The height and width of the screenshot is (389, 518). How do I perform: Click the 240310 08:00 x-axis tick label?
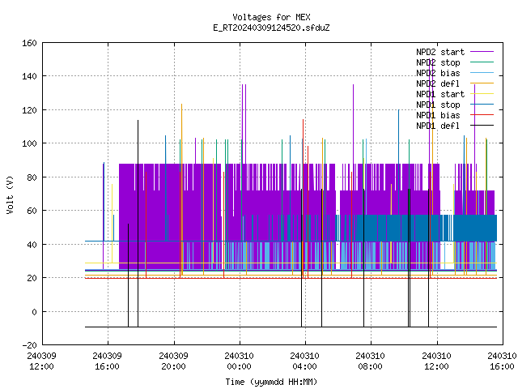click(x=371, y=361)
